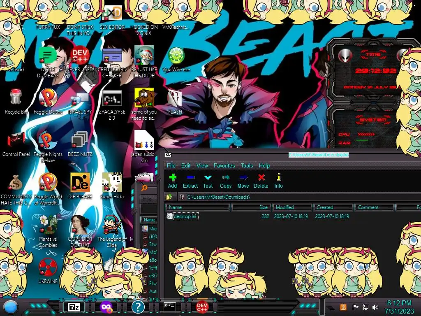Select the COMMUNISTS HATE THIS money bag icon

[x=16, y=190]
